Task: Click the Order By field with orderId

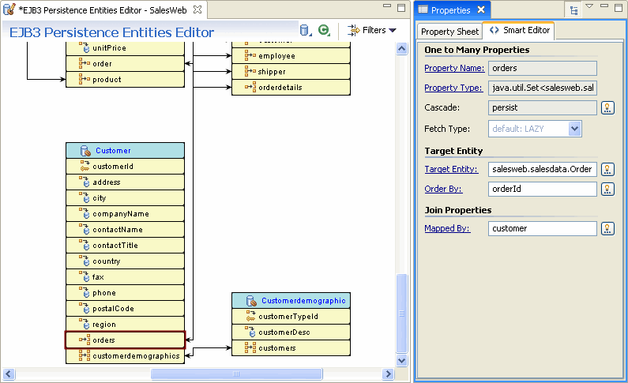Action: point(542,189)
